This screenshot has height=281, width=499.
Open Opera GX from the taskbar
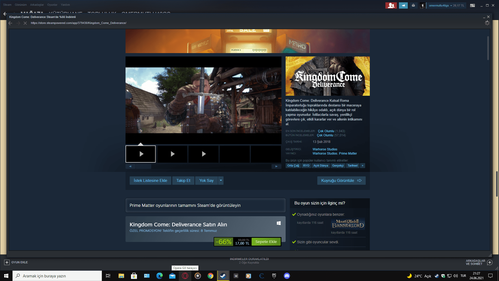point(185,276)
